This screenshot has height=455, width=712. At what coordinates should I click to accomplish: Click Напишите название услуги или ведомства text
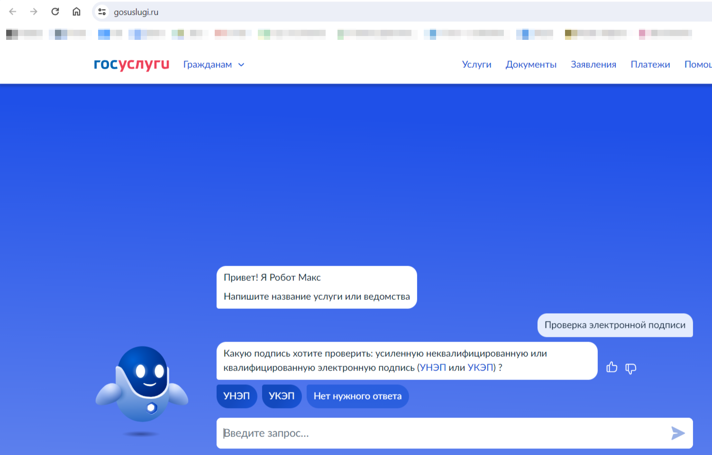coord(317,297)
